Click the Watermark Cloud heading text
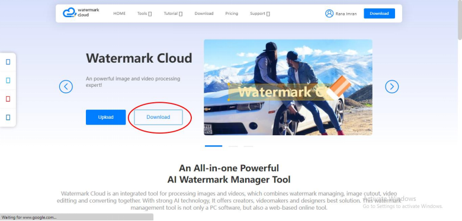The height and width of the screenshot is (221, 462). (x=139, y=58)
